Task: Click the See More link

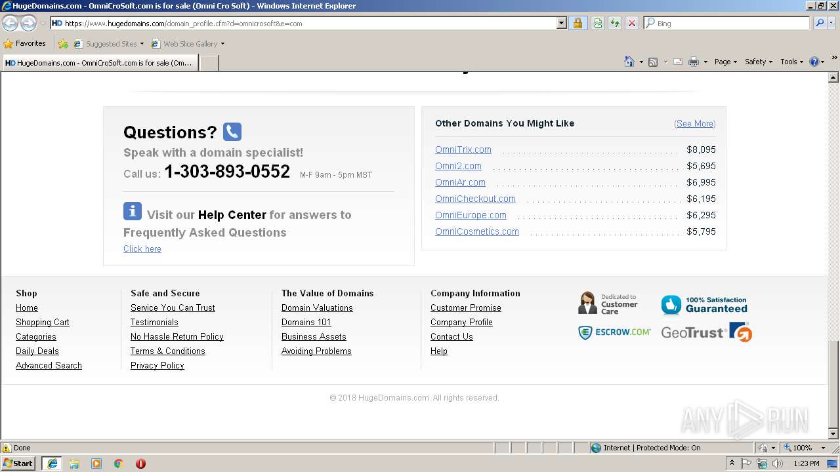Action: (x=694, y=123)
